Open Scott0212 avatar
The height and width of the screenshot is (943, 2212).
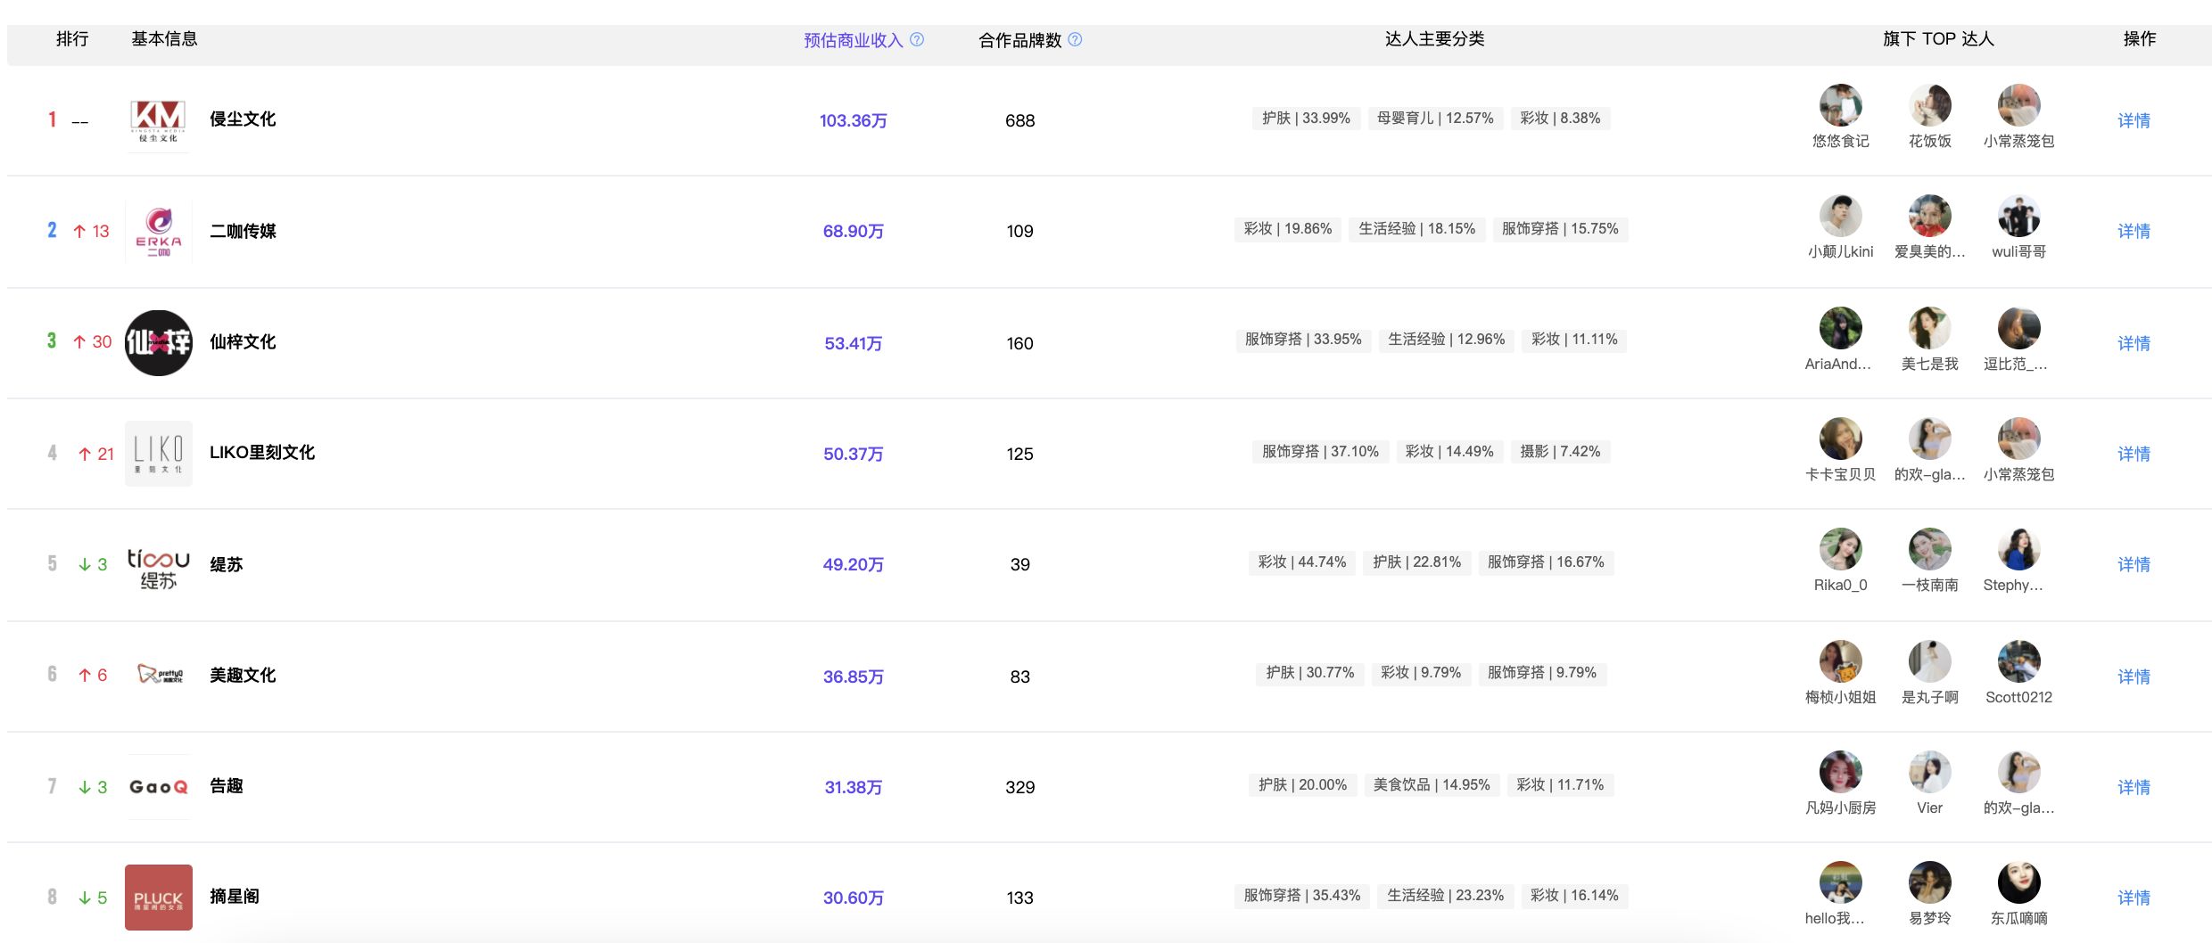[x=2019, y=662]
